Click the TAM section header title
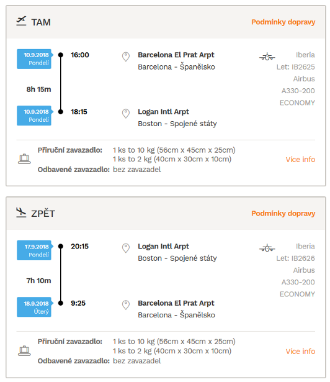The image size is (330, 382). (x=41, y=22)
